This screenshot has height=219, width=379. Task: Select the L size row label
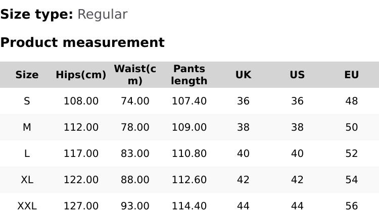[27, 154]
